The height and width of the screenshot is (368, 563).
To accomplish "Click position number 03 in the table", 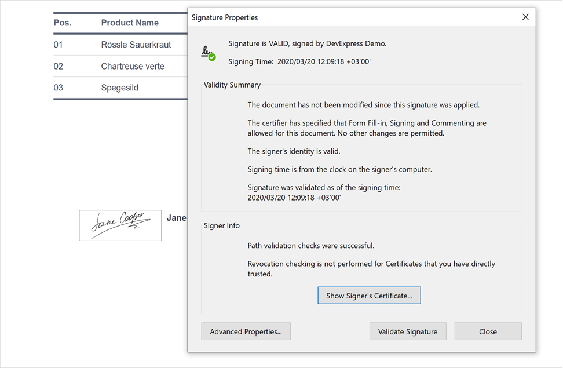I will click(x=59, y=88).
